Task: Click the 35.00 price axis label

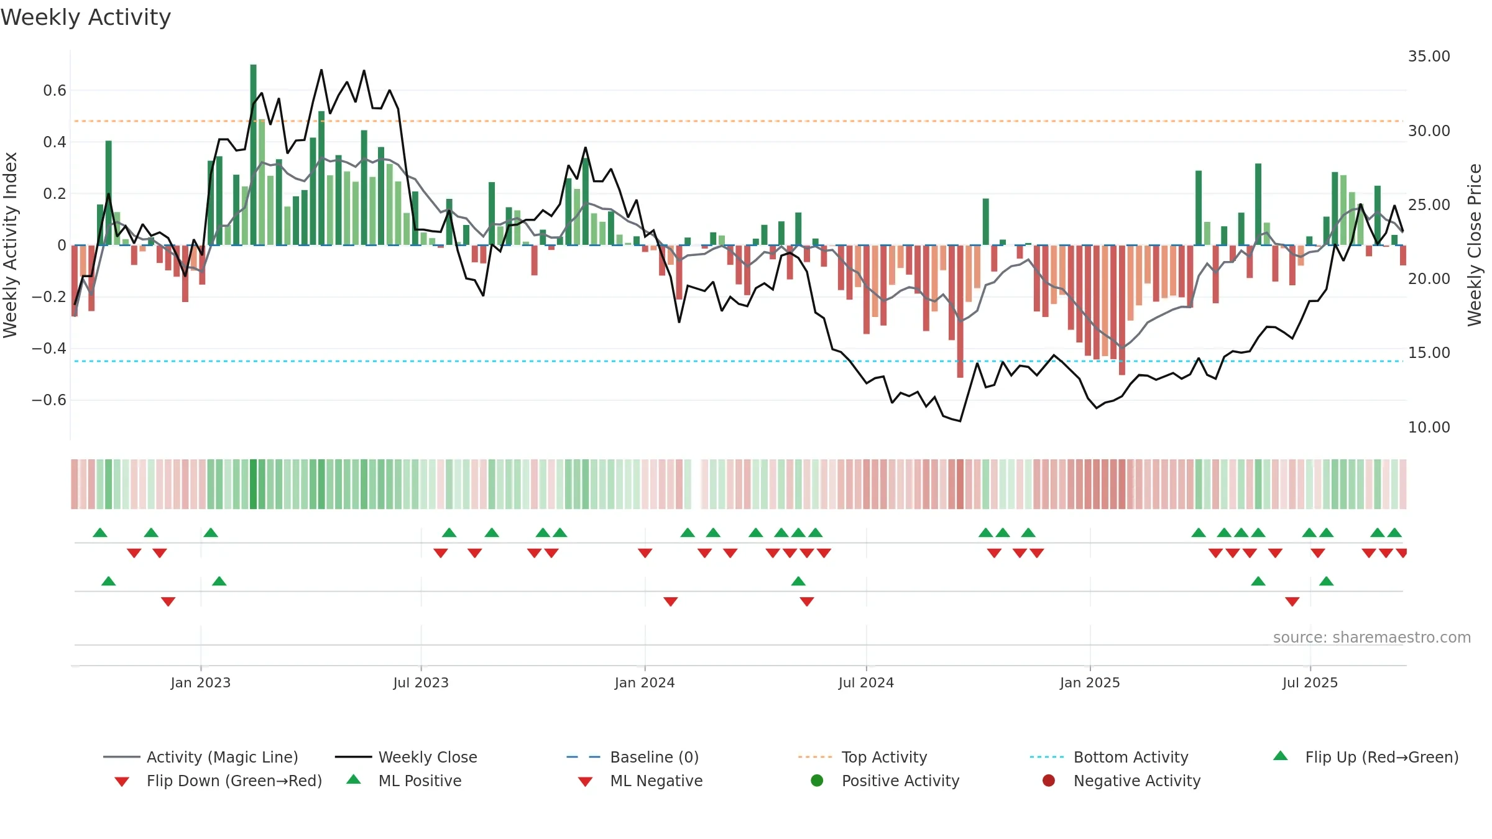Action: point(1429,57)
